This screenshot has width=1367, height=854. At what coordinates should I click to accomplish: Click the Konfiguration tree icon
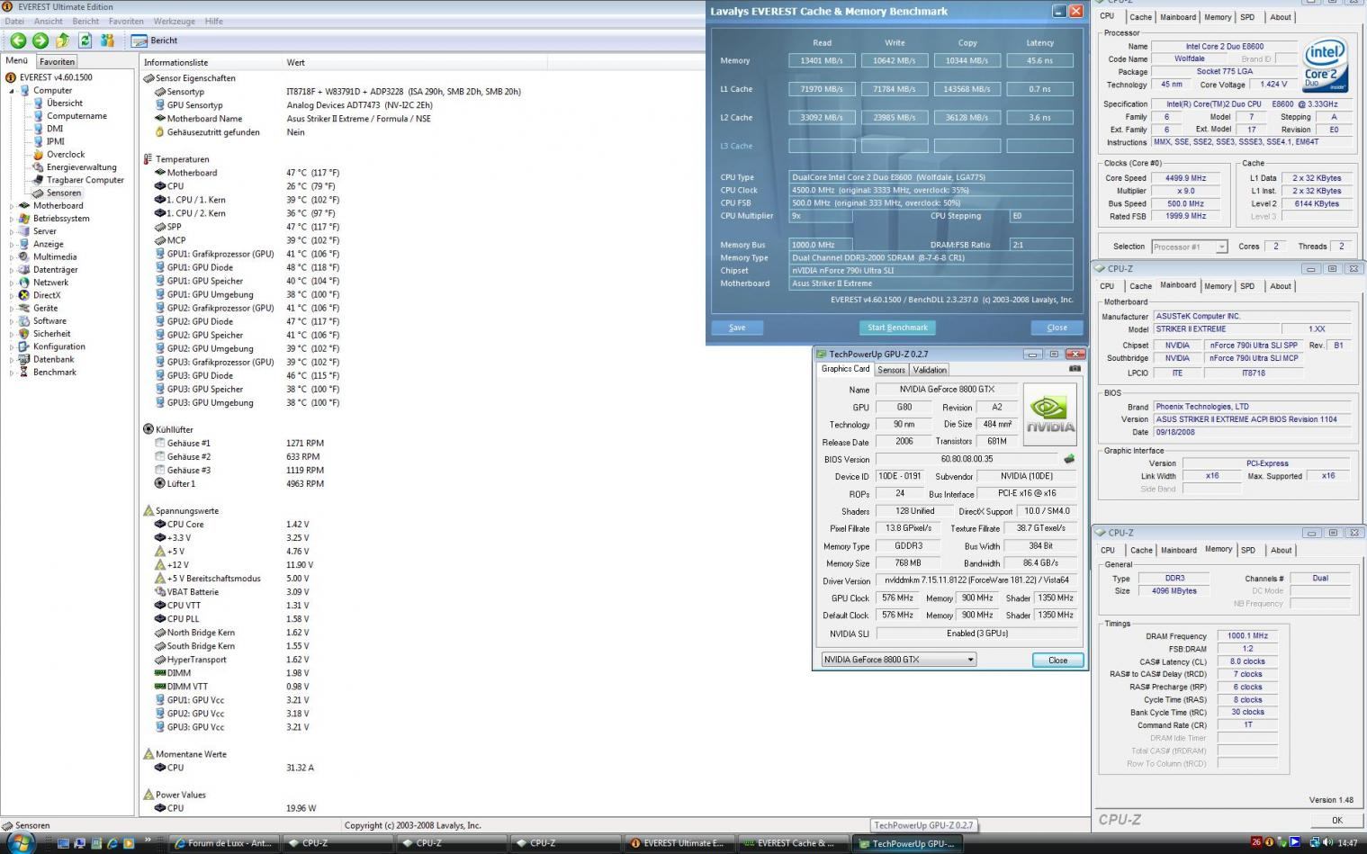click(24, 346)
